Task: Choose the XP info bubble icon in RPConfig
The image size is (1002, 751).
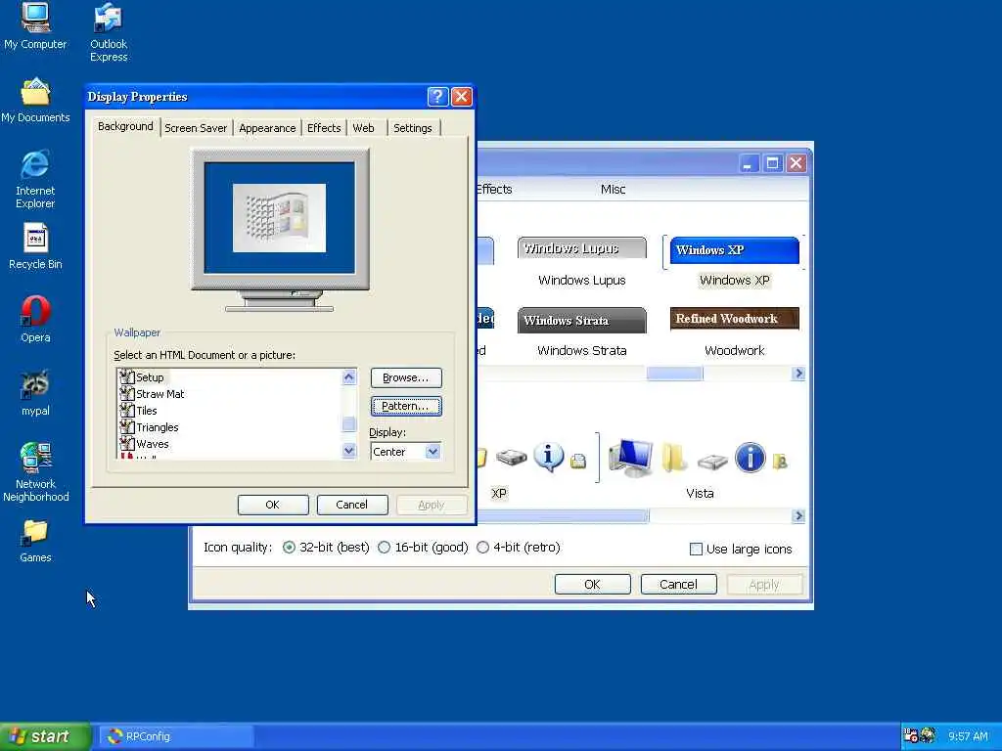Action: (x=548, y=457)
